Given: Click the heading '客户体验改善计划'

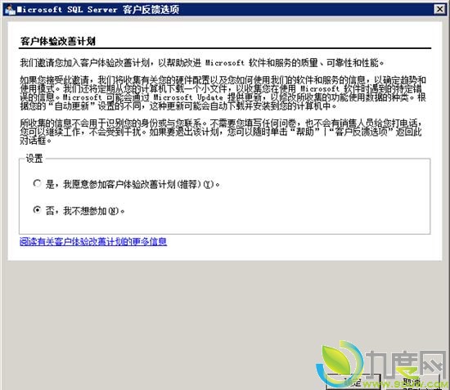Looking at the screenshot, I should tap(58, 42).
